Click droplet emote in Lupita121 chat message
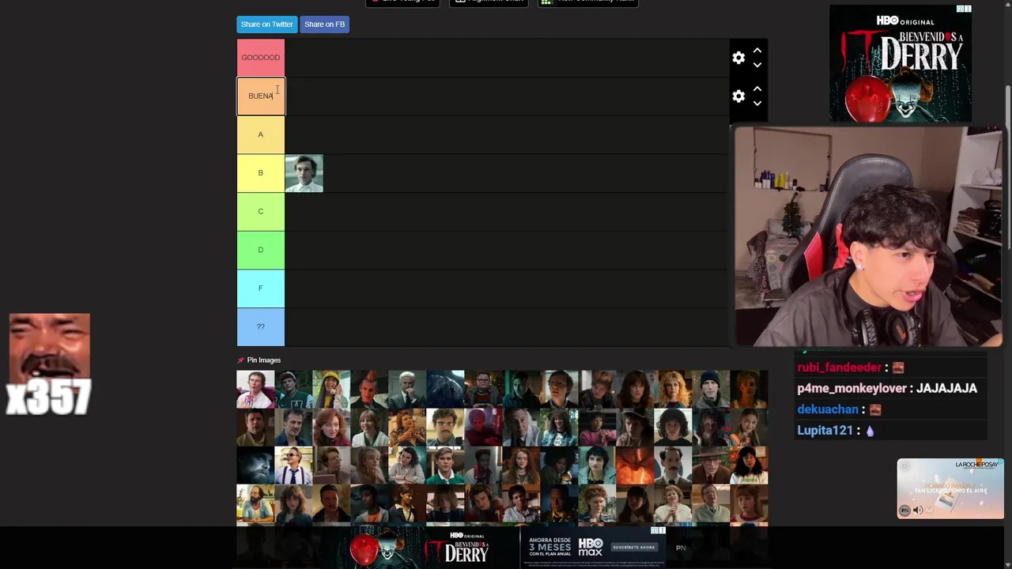 pos(870,431)
